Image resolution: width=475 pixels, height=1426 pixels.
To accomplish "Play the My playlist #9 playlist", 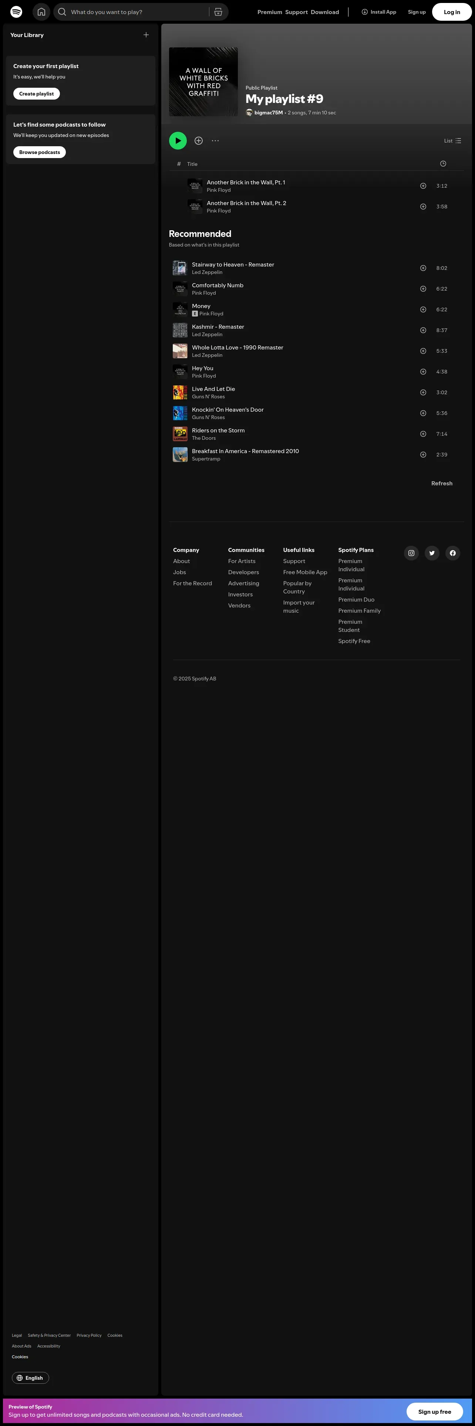I will pos(178,141).
